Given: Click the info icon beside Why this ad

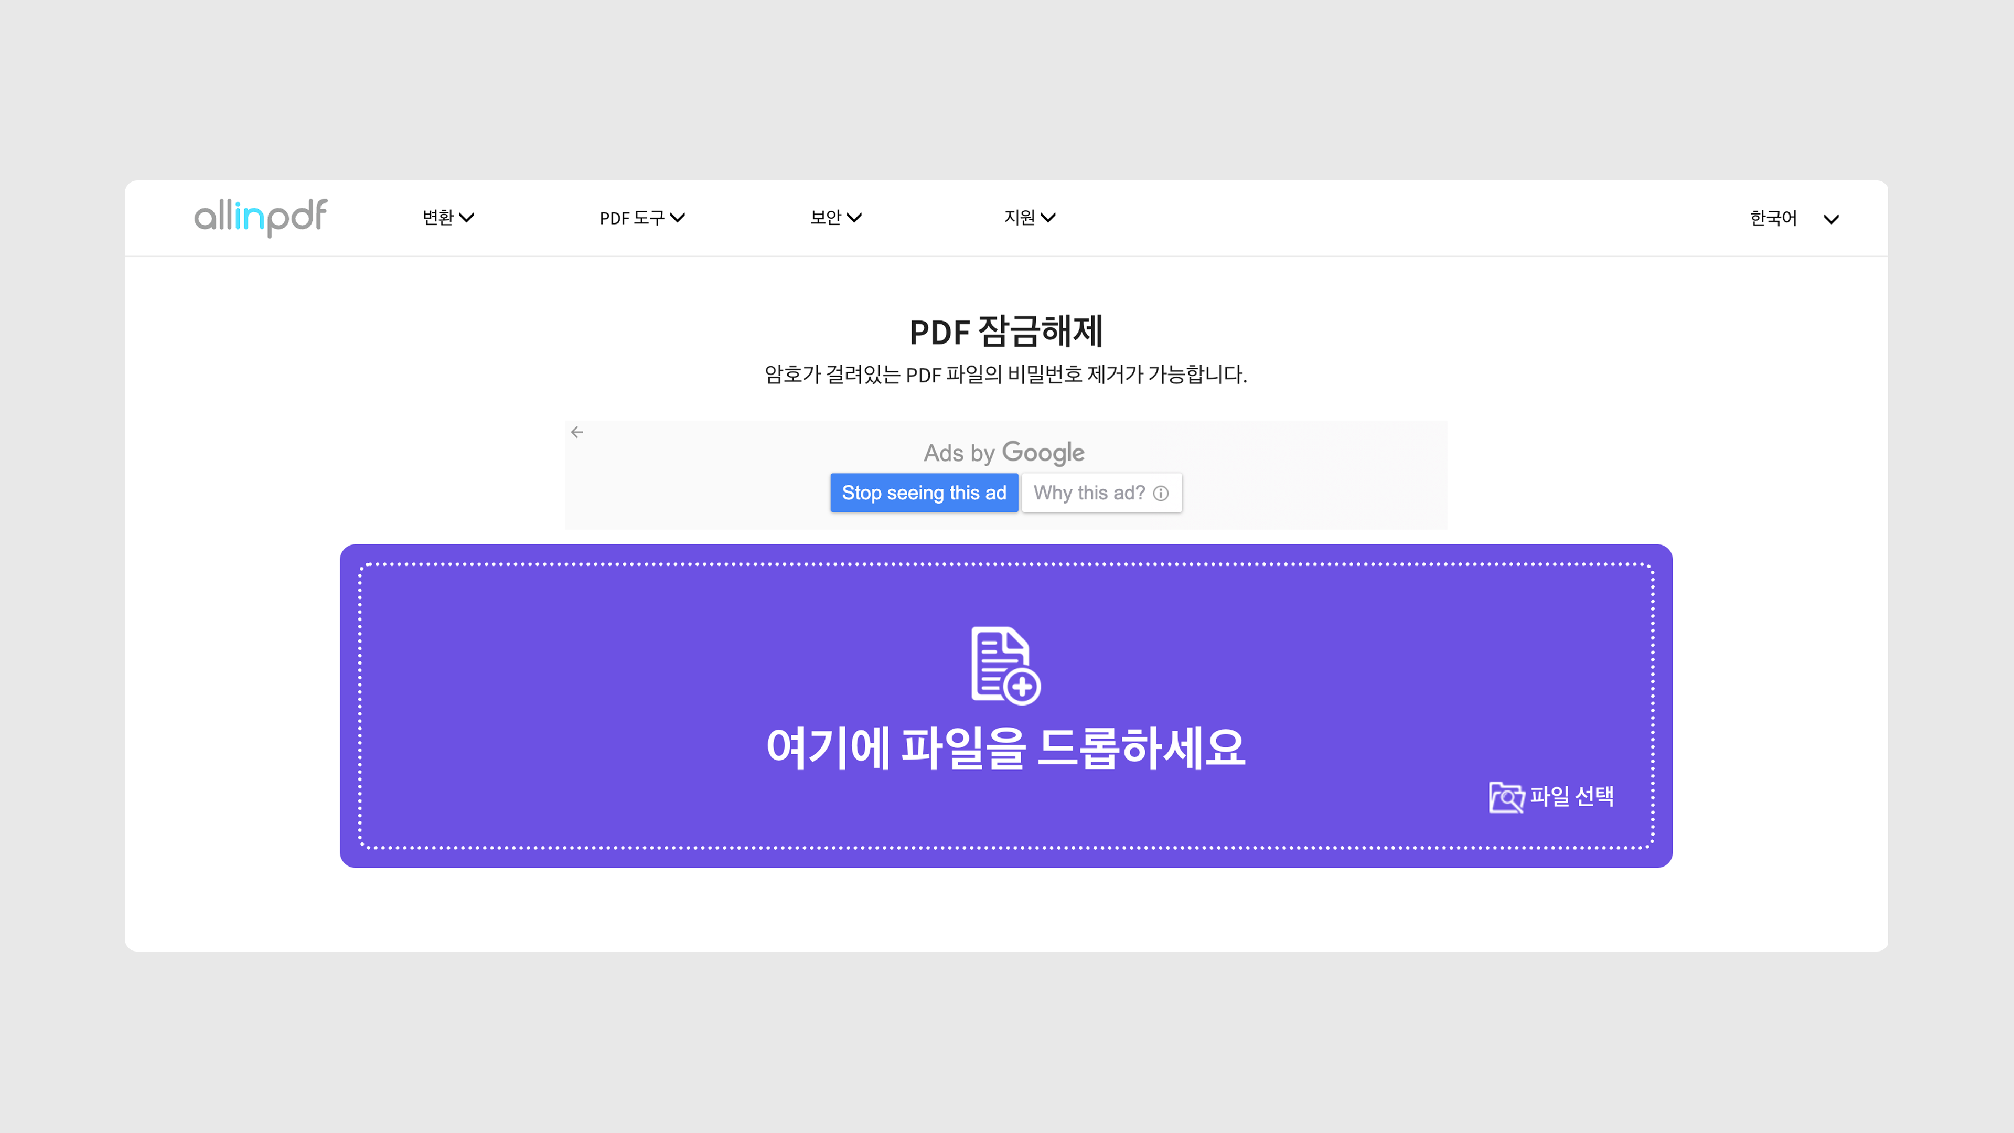Looking at the screenshot, I should pos(1161,494).
